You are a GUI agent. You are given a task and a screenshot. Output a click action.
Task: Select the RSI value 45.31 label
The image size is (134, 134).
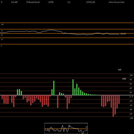(x=123, y=34)
